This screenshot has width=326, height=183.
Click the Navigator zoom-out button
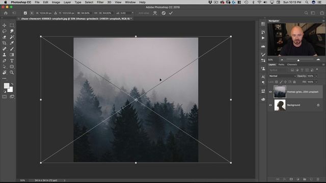(282, 60)
